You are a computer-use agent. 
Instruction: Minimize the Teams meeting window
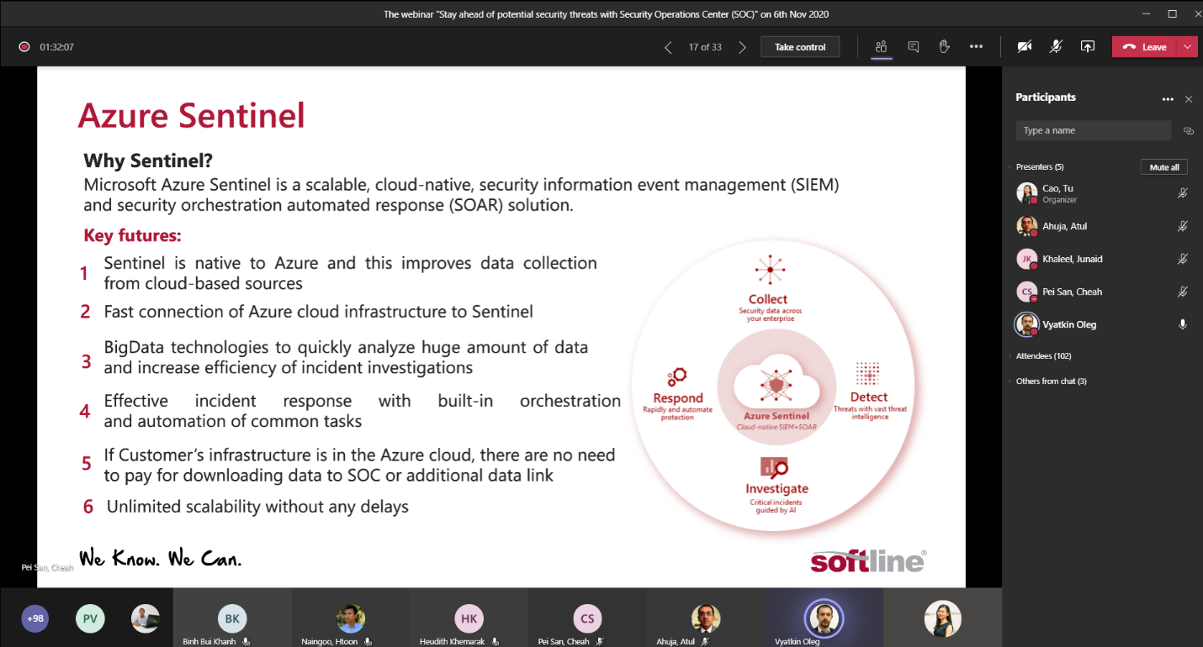pyautogui.click(x=1146, y=13)
